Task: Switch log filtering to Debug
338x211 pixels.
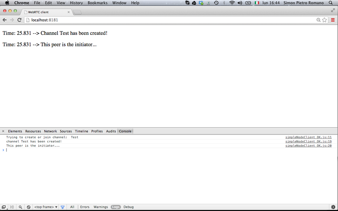Action: point(128,207)
